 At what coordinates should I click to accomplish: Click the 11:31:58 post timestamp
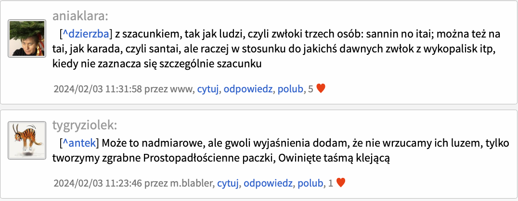pyautogui.click(x=98, y=89)
